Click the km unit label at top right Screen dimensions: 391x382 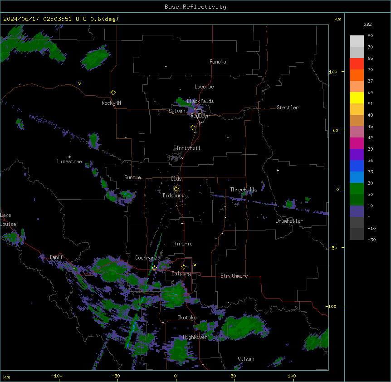(338, 19)
